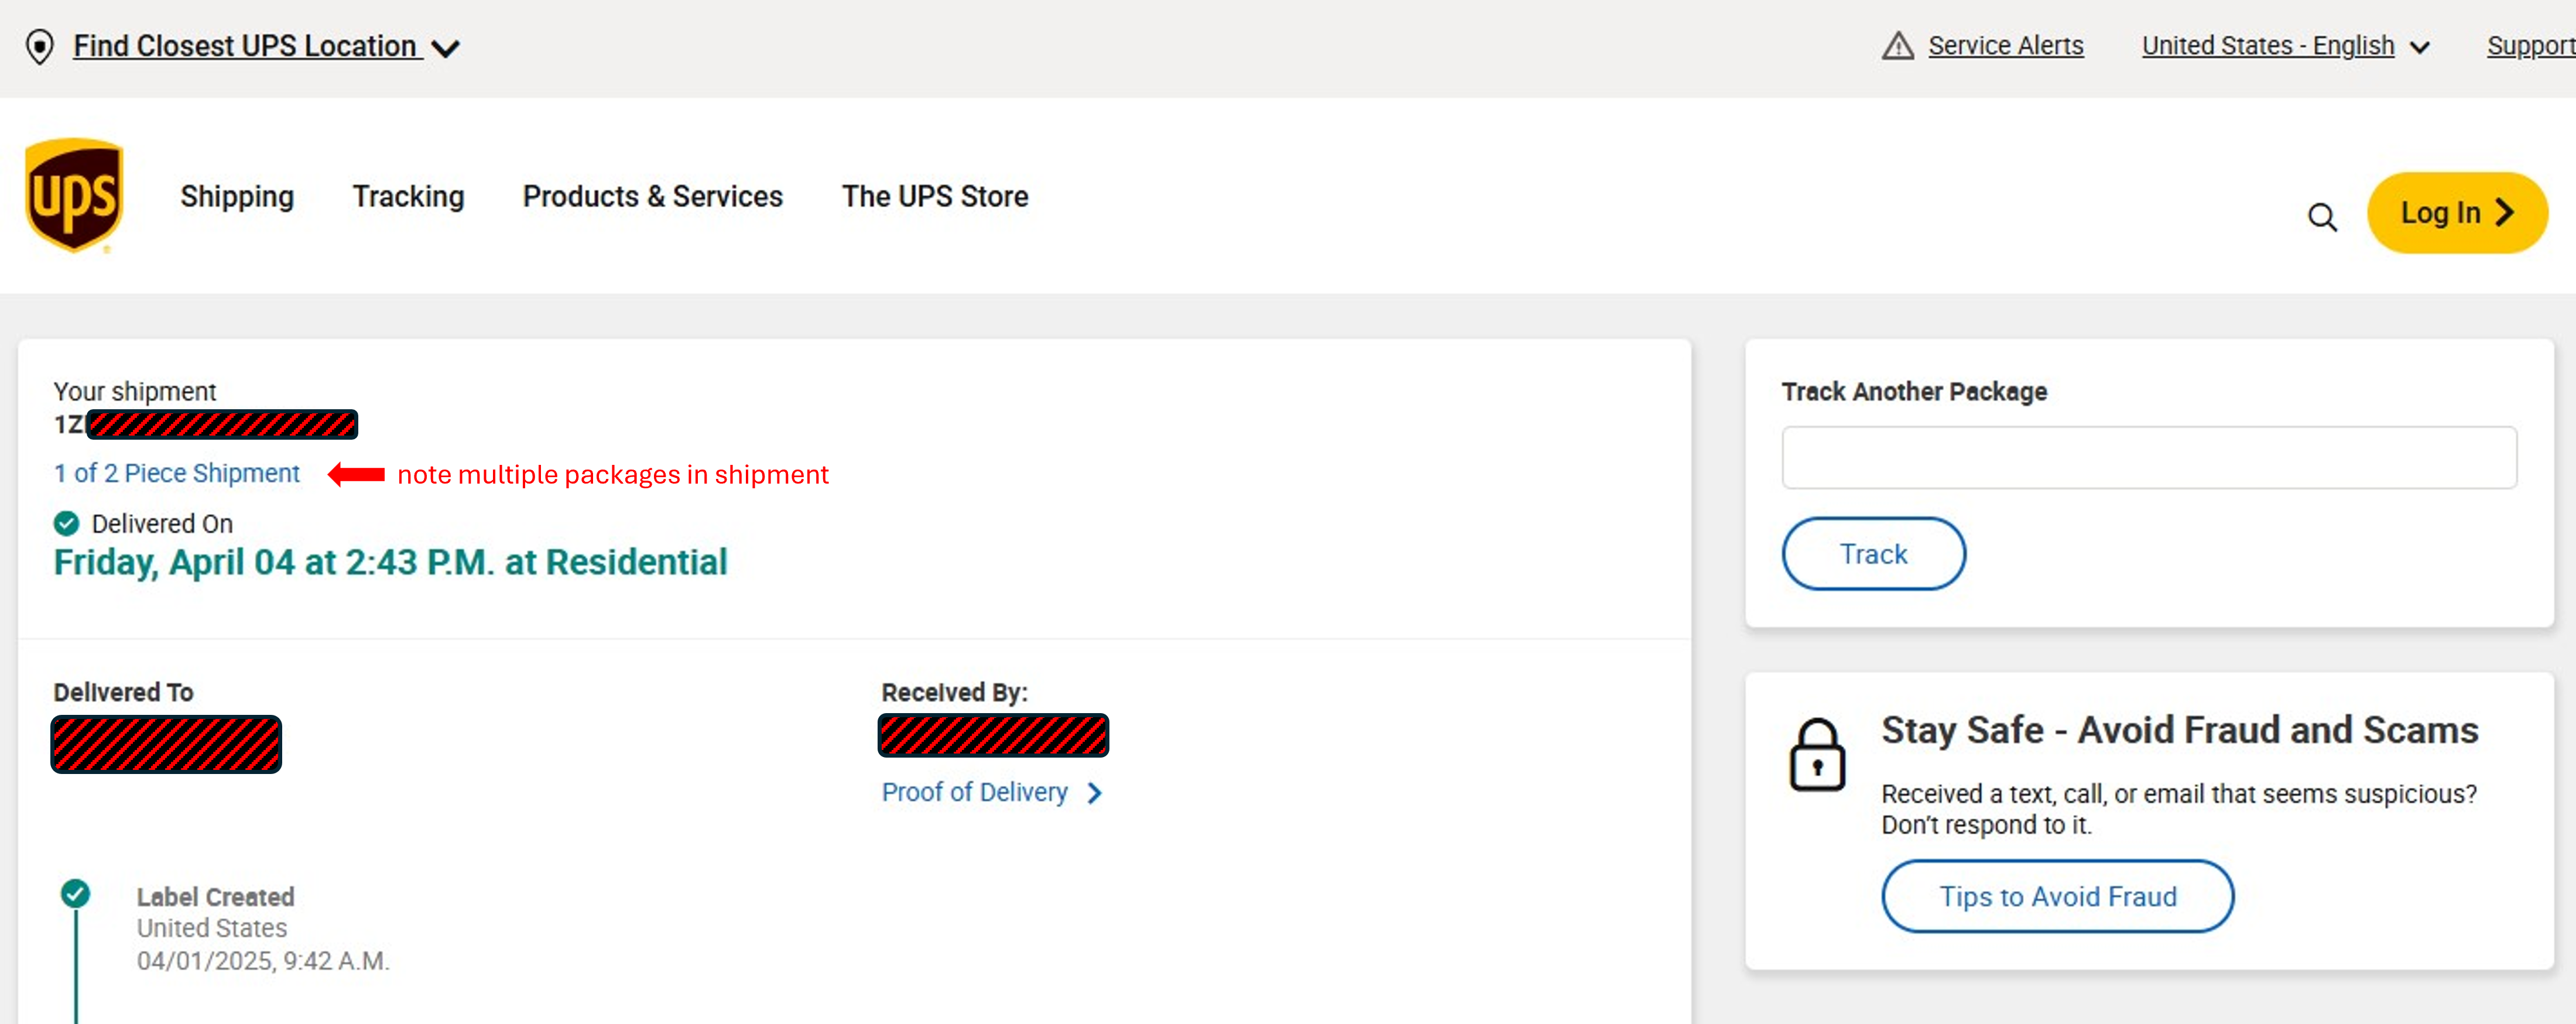The image size is (2576, 1024).
Task: Click the location pin icon
Action: point(39,46)
